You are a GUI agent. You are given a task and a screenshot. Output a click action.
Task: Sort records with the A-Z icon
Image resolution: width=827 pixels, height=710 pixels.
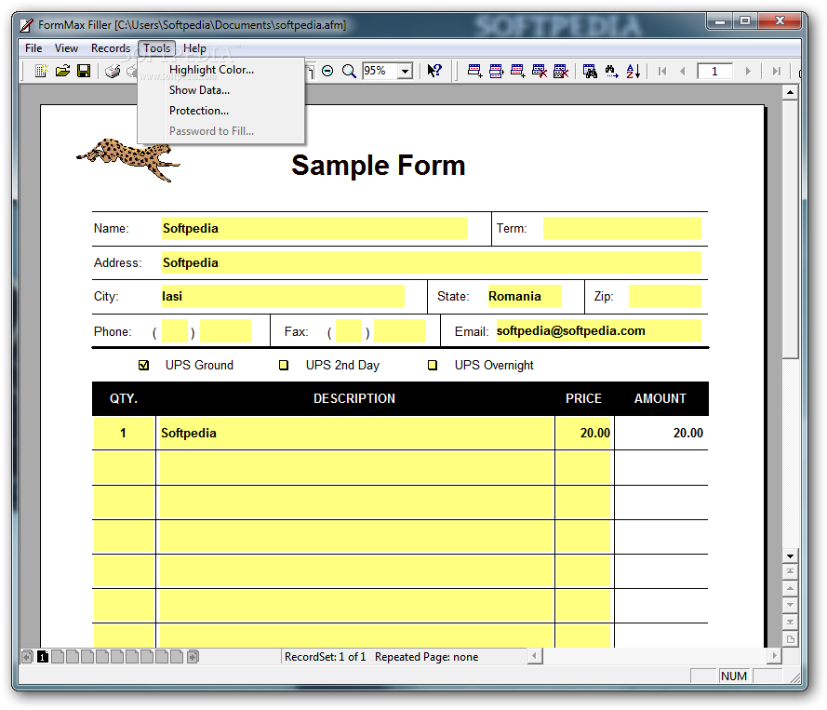point(633,71)
